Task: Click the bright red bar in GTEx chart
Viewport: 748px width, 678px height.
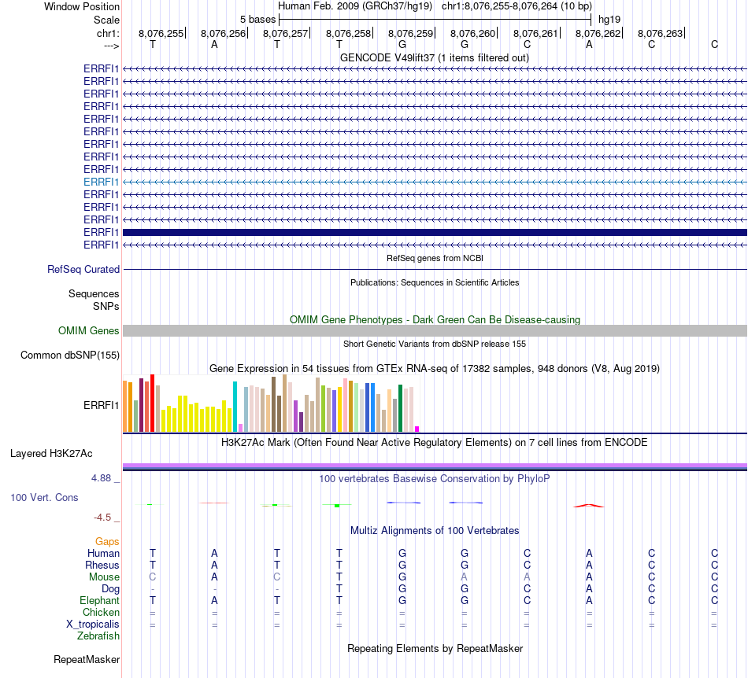Action: click(152, 403)
